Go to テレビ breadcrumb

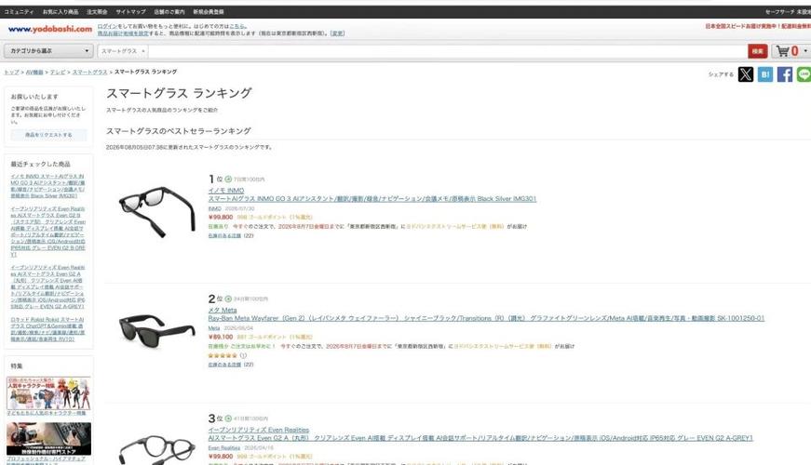[58, 73]
